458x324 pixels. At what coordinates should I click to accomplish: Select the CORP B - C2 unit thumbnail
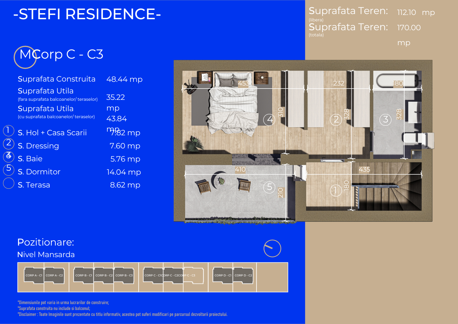click(x=104, y=275)
